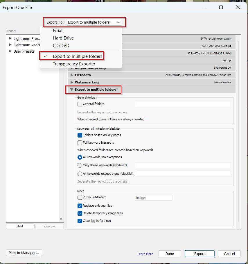The image size is (248, 264).
Task: Expand the Watermarking section triangle
Action: pos(72,82)
